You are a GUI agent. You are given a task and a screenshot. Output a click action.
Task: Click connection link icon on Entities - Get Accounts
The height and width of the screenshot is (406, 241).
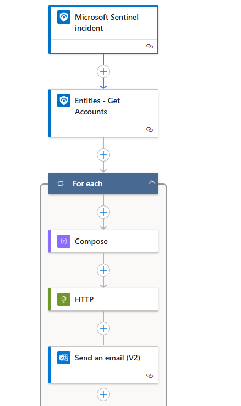pyautogui.click(x=150, y=130)
